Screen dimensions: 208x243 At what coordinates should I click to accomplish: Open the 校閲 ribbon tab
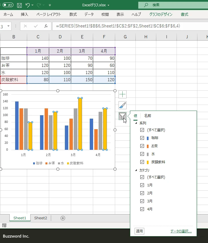coord(105,14)
